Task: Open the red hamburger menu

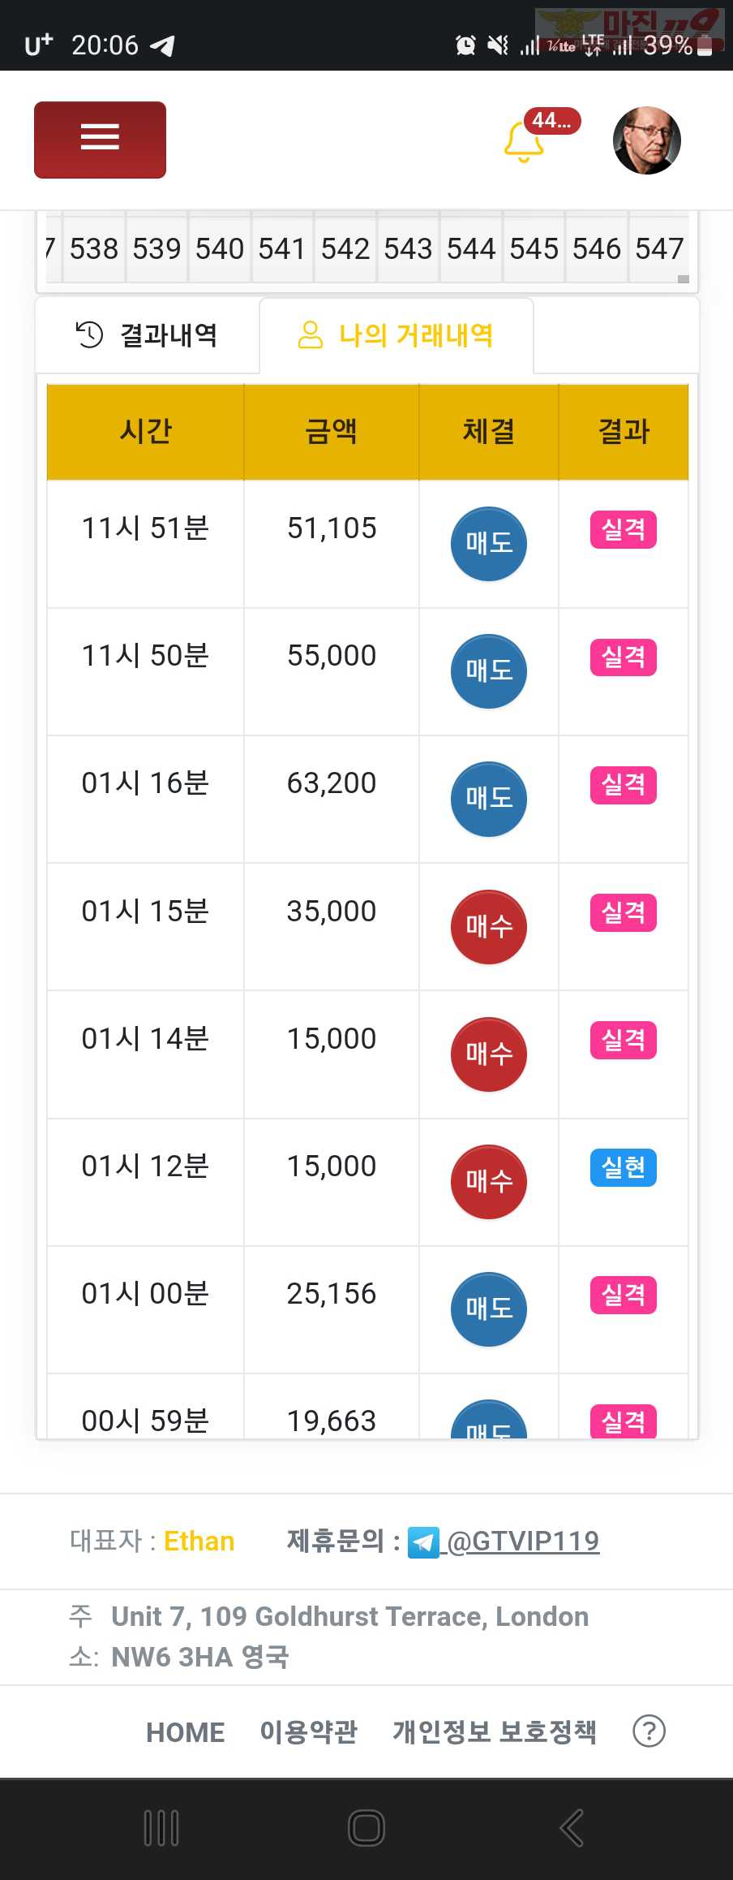Action: pos(100,140)
